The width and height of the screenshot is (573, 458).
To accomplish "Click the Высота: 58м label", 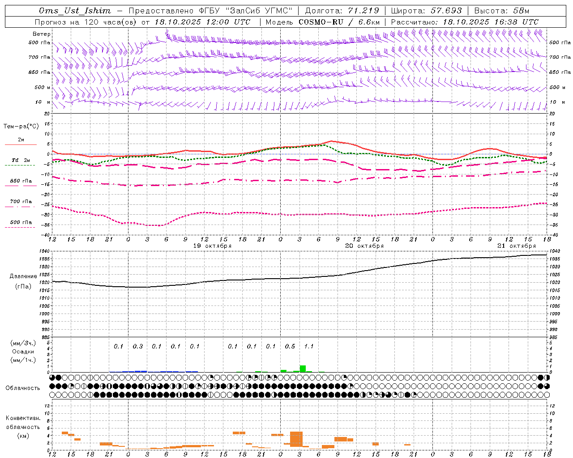I will click(501, 10).
